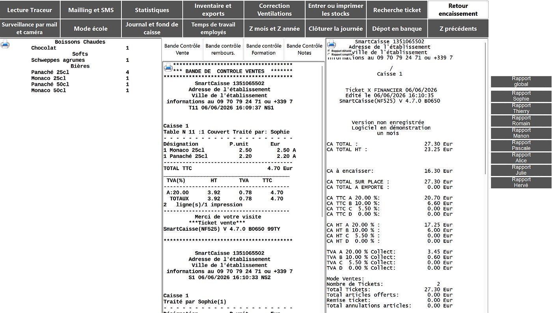
Task: Click the Panaché 50cl row
Action: [x=80, y=84]
